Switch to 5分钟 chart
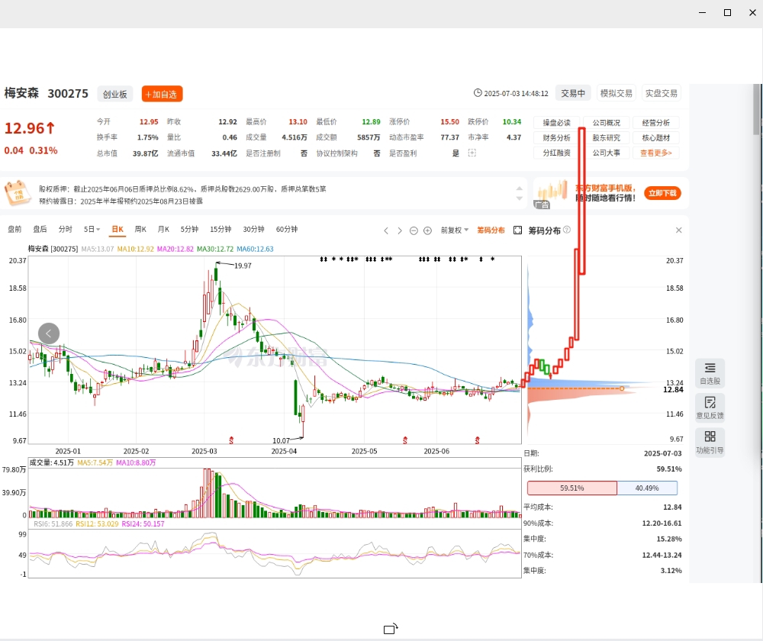 coord(189,229)
